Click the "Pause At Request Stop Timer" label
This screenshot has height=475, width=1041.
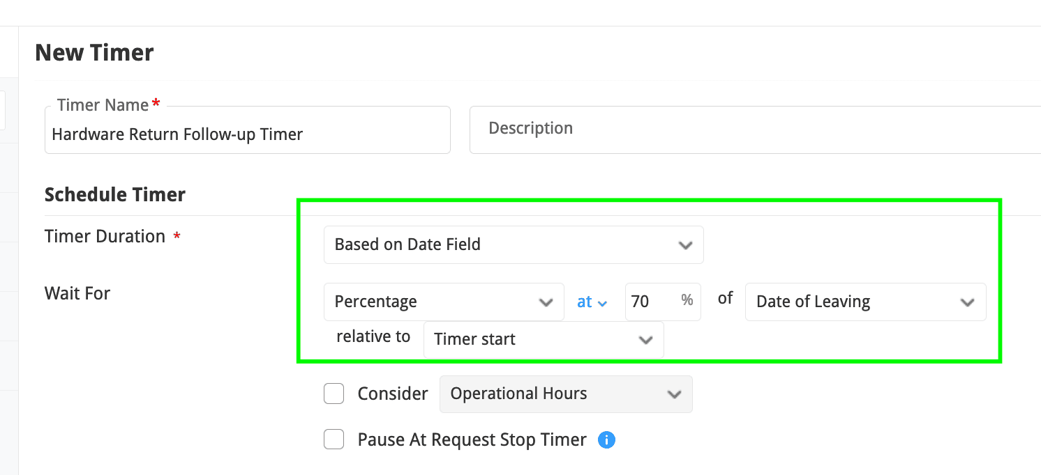coord(472,440)
